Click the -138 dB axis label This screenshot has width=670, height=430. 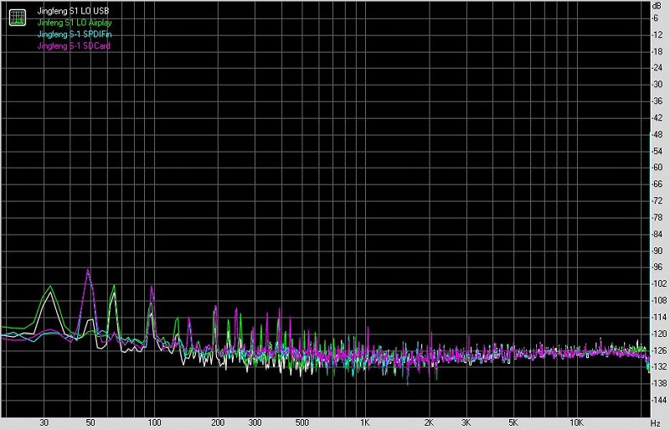[x=658, y=383]
